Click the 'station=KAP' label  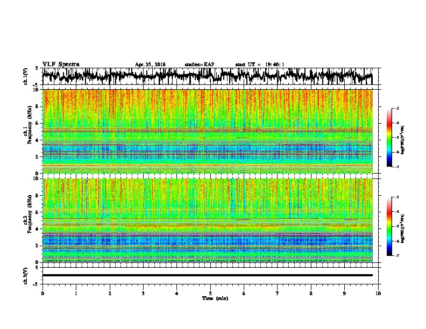click(x=200, y=65)
